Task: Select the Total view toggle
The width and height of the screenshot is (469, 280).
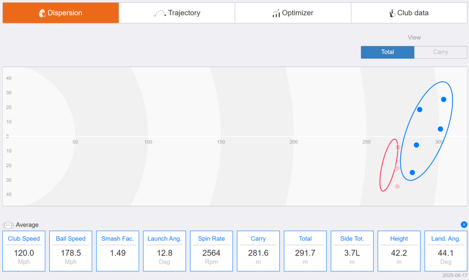Action: [387, 52]
